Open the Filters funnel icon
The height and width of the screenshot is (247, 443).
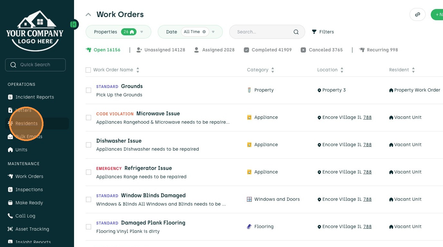click(x=314, y=32)
